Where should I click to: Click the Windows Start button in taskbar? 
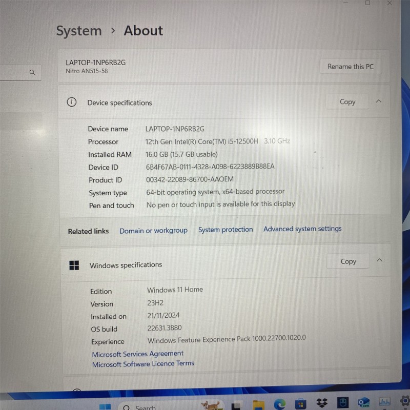tap(105, 407)
